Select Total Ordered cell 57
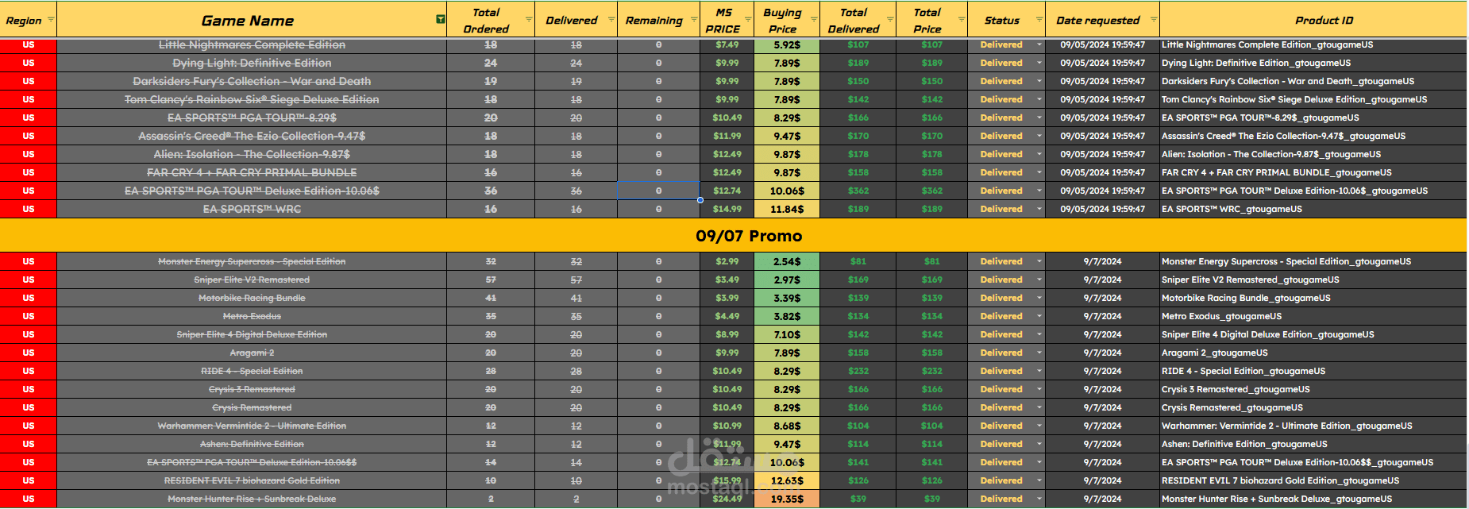The image size is (1469, 509). [x=491, y=280]
